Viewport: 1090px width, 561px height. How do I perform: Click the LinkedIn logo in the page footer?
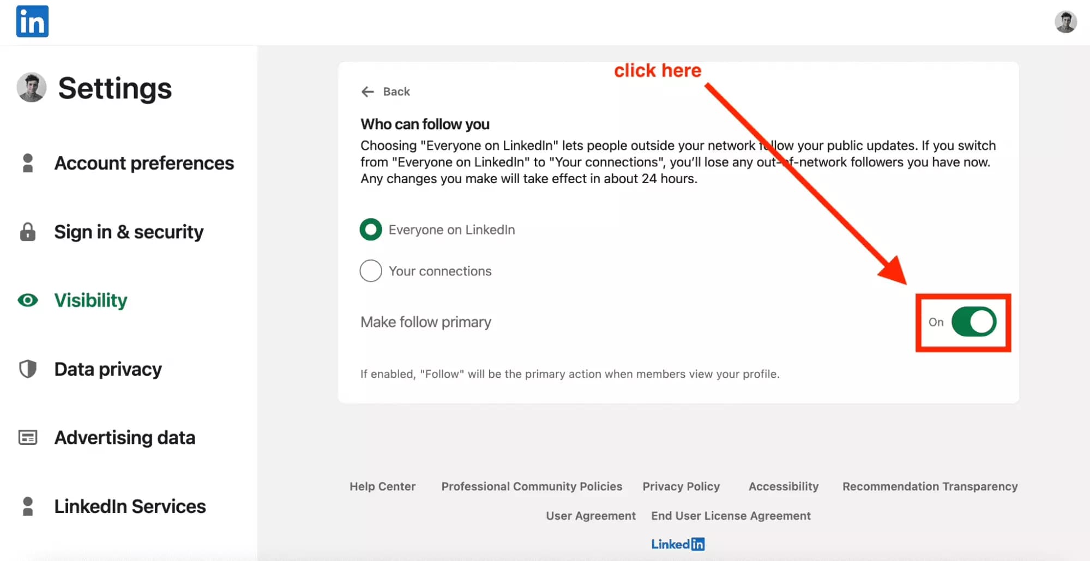coord(678,544)
